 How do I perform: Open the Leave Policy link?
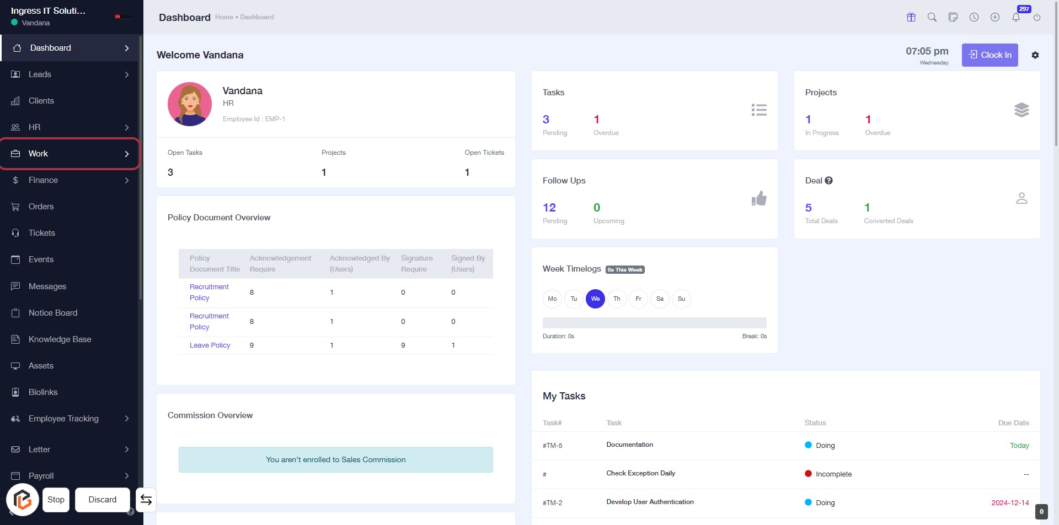coord(210,345)
